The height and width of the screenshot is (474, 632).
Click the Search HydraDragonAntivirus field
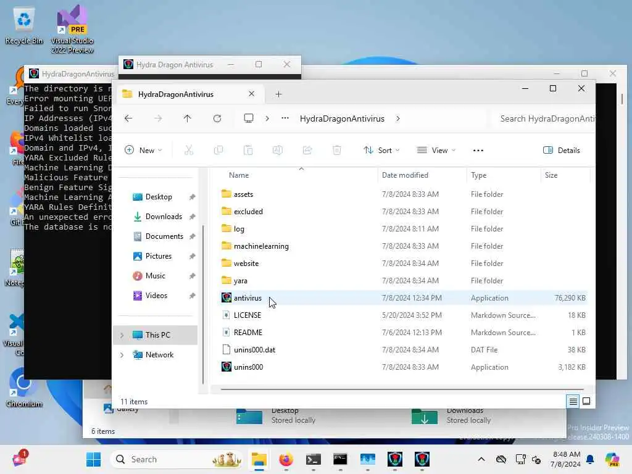544,118
